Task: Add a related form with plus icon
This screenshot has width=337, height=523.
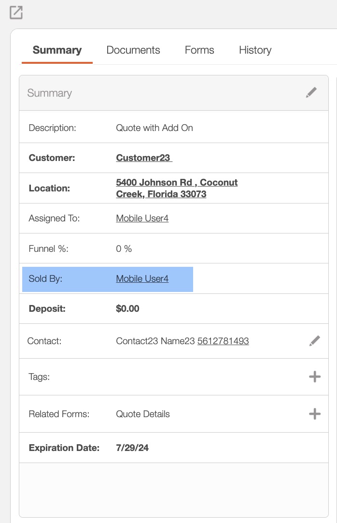Action: coord(314,414)
